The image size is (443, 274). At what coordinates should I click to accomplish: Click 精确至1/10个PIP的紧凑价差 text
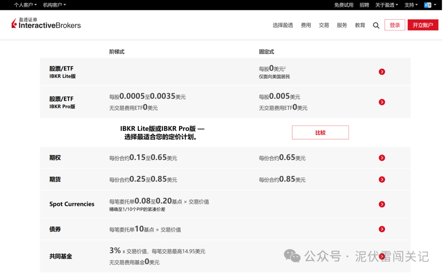click(x=137, y=209)
